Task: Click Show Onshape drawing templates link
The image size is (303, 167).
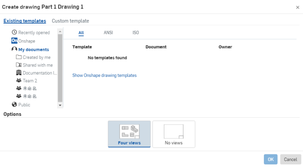Action: tap(104, 76)
